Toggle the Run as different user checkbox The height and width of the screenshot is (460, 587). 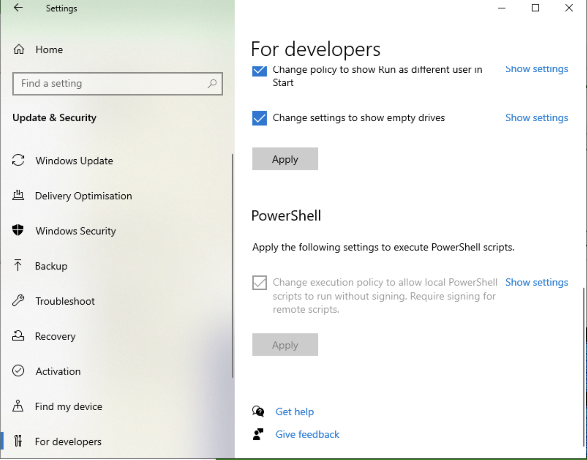pyautogui.click(x=259, y=71)
